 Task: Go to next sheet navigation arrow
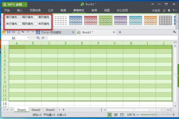pyautogui.click(x=59, y=110)
